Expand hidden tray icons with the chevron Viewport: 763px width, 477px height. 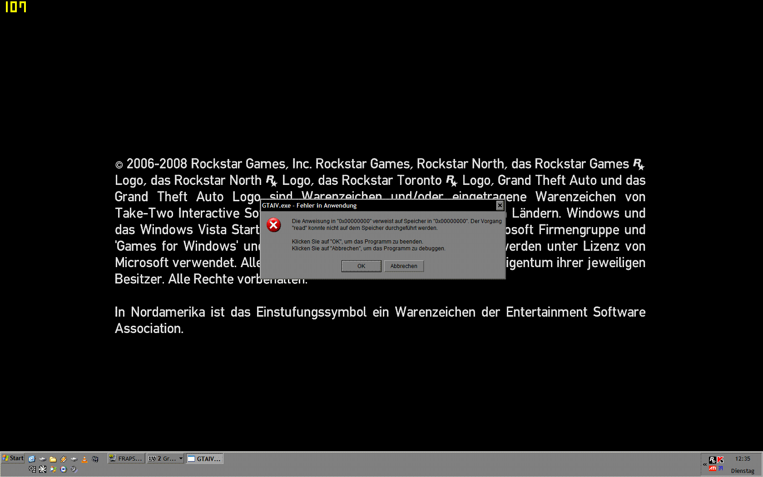pos(705,464)
